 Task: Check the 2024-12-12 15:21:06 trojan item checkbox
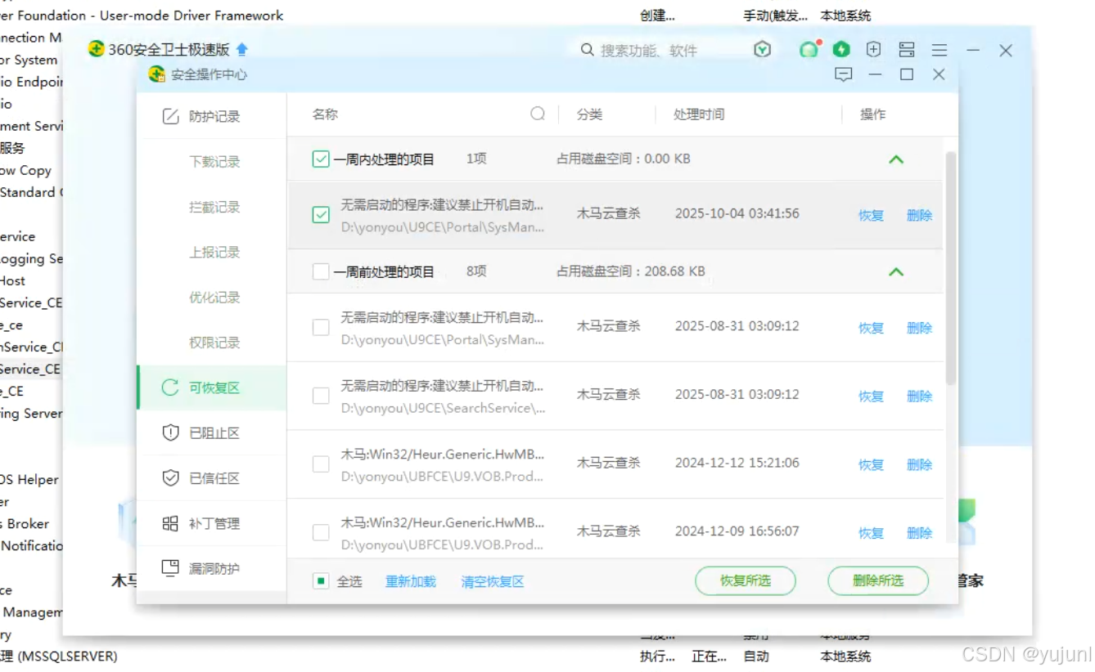[321, 464]
